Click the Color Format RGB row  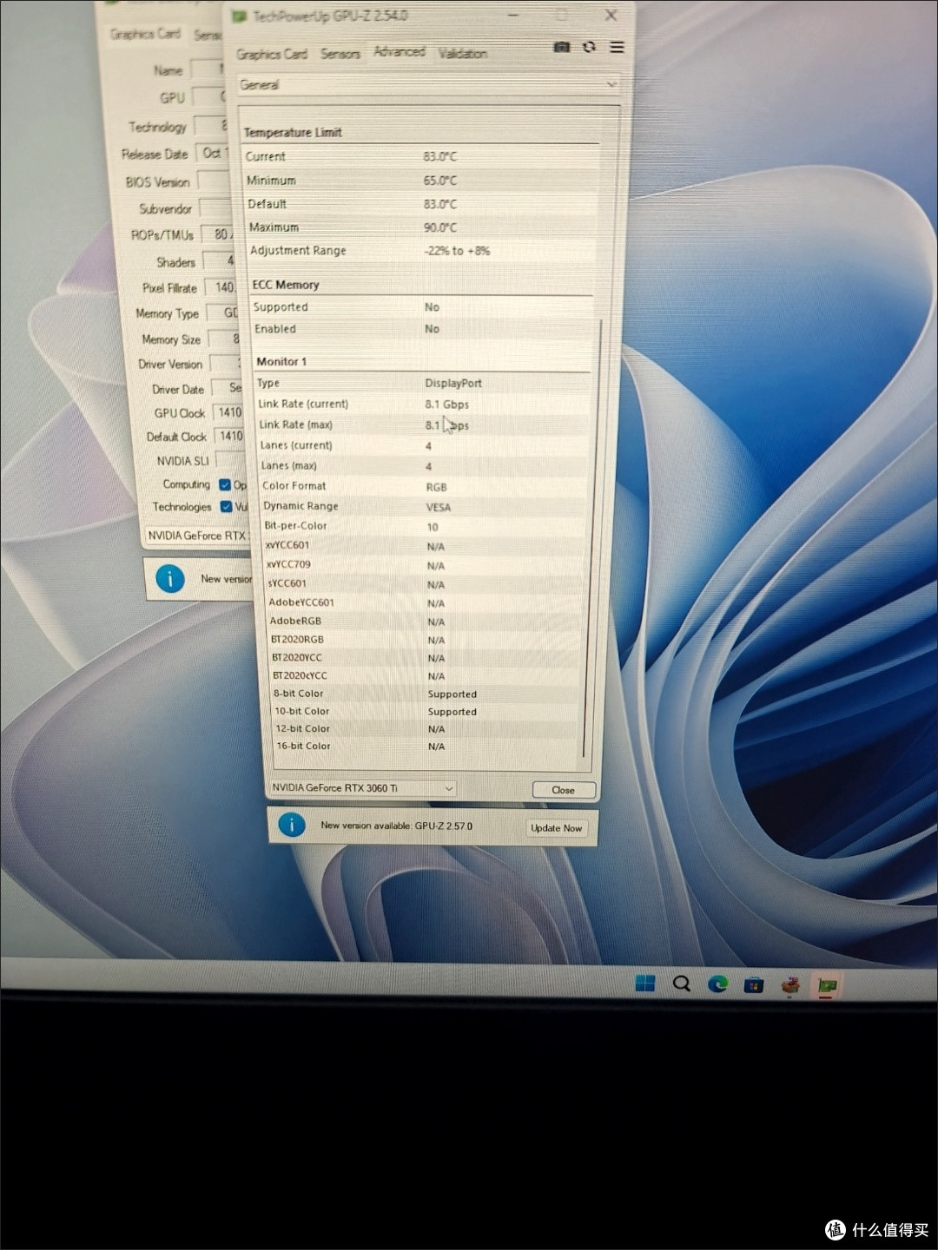pos(425,486)
